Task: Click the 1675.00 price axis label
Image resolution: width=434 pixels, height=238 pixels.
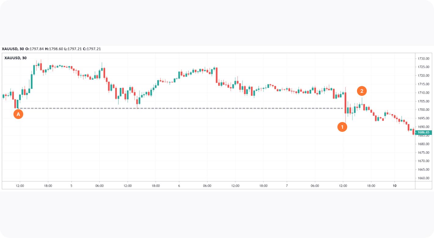Action: tap(423, 153)
